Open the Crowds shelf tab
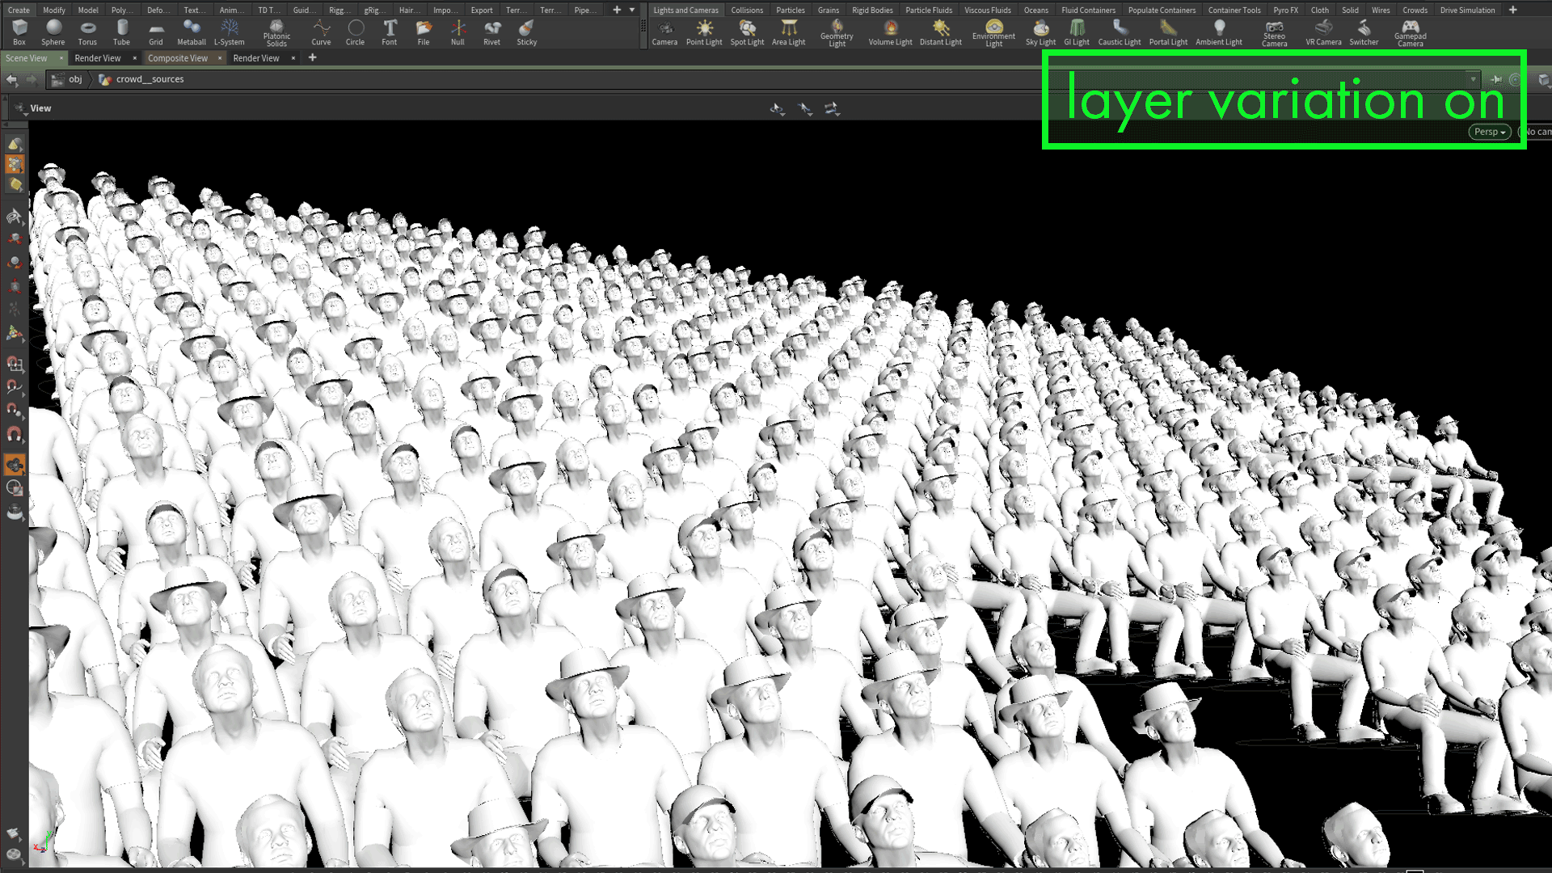The image size is (1552, 873). (x=1415, y=10)
